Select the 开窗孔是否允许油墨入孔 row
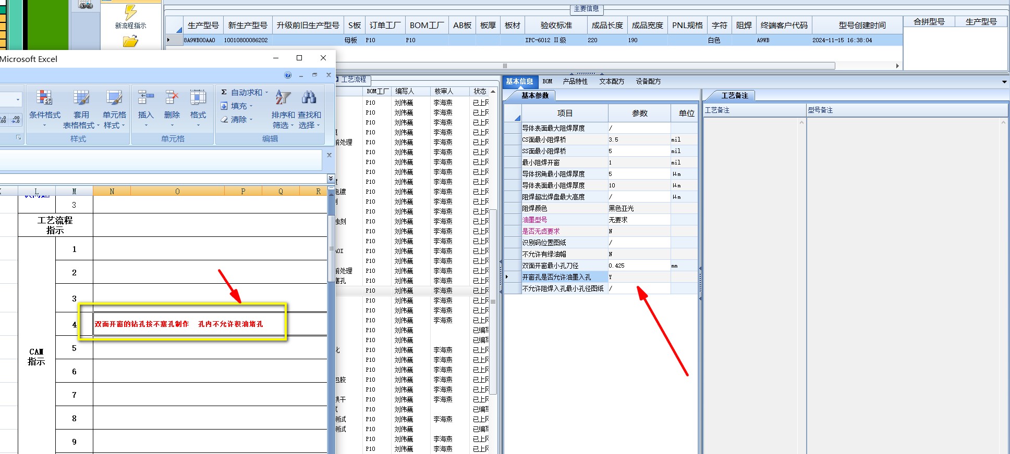 point(601,277)
